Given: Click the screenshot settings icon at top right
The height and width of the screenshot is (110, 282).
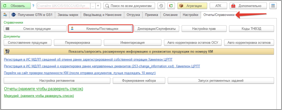Looking at the screenshot, I should (x=273, y=6).
